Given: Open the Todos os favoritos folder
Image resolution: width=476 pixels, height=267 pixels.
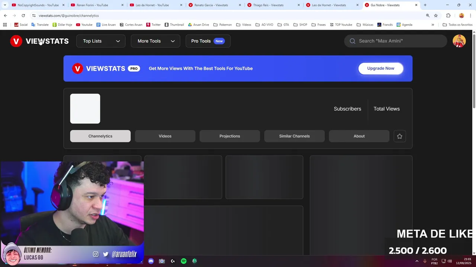Looking at the screenshot, I should click(457, 25).
